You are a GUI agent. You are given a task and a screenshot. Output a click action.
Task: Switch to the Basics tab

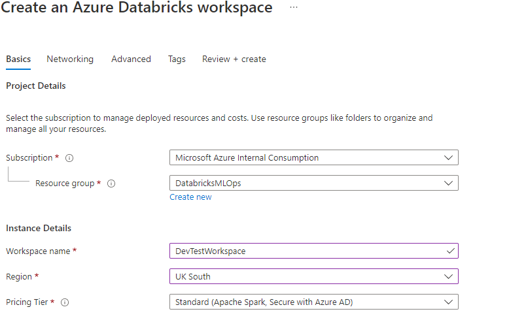[x=18, y=59]
